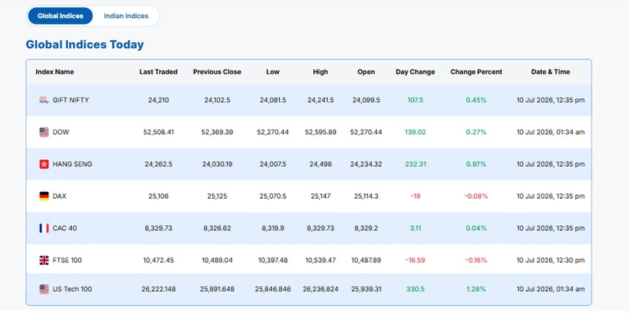This screenshot has width=629, height=314.
Task: Click the Low column header
Action: coord(273,72)
